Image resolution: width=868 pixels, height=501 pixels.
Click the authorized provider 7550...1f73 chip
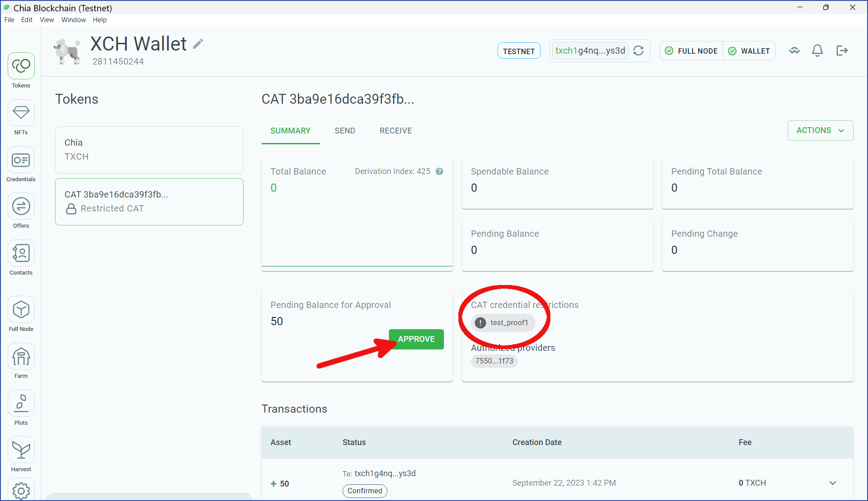(494, 361)
